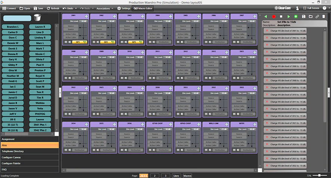The height and width of the screenshot is (178, 331).
Task: Open a macro using the folder icon
Action: tap(310, 16)
